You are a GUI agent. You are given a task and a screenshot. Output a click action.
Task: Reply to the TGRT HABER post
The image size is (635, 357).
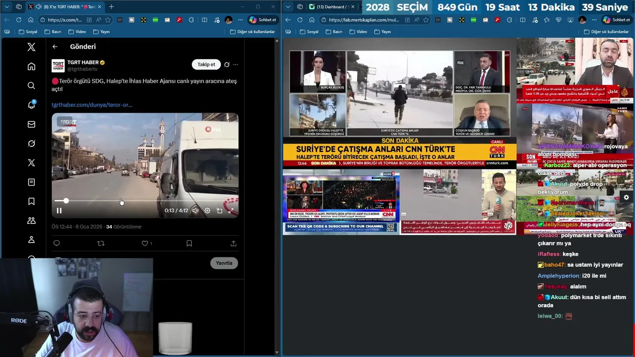coord(57,243)
